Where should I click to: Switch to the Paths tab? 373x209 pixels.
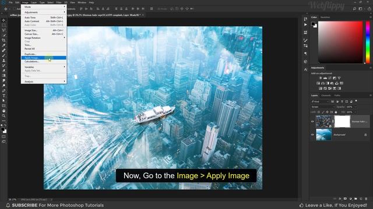[337, 95]
